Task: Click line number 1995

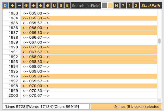Action: 13,71
